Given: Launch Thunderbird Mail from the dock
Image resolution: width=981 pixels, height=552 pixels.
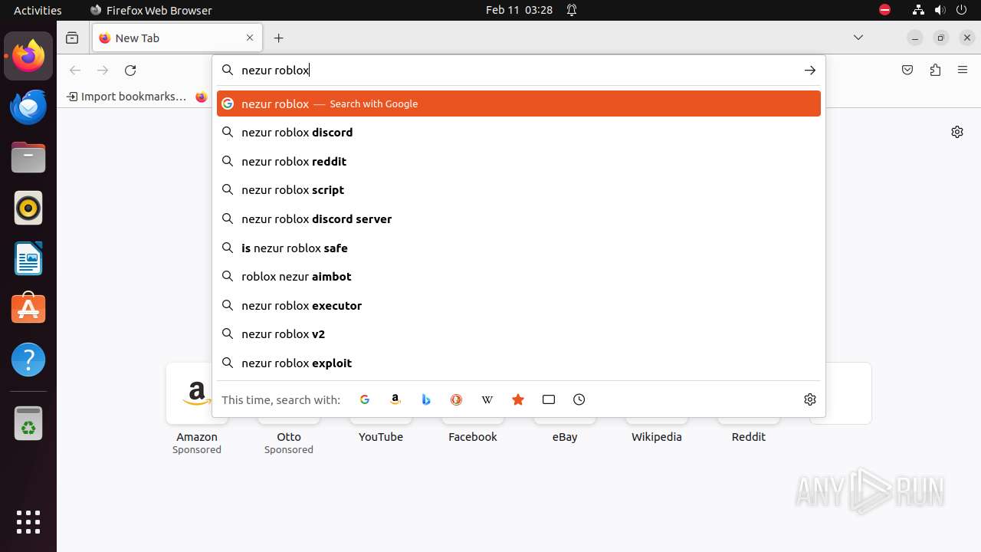Looking at the screenshot, I should (x=28, y=107).
